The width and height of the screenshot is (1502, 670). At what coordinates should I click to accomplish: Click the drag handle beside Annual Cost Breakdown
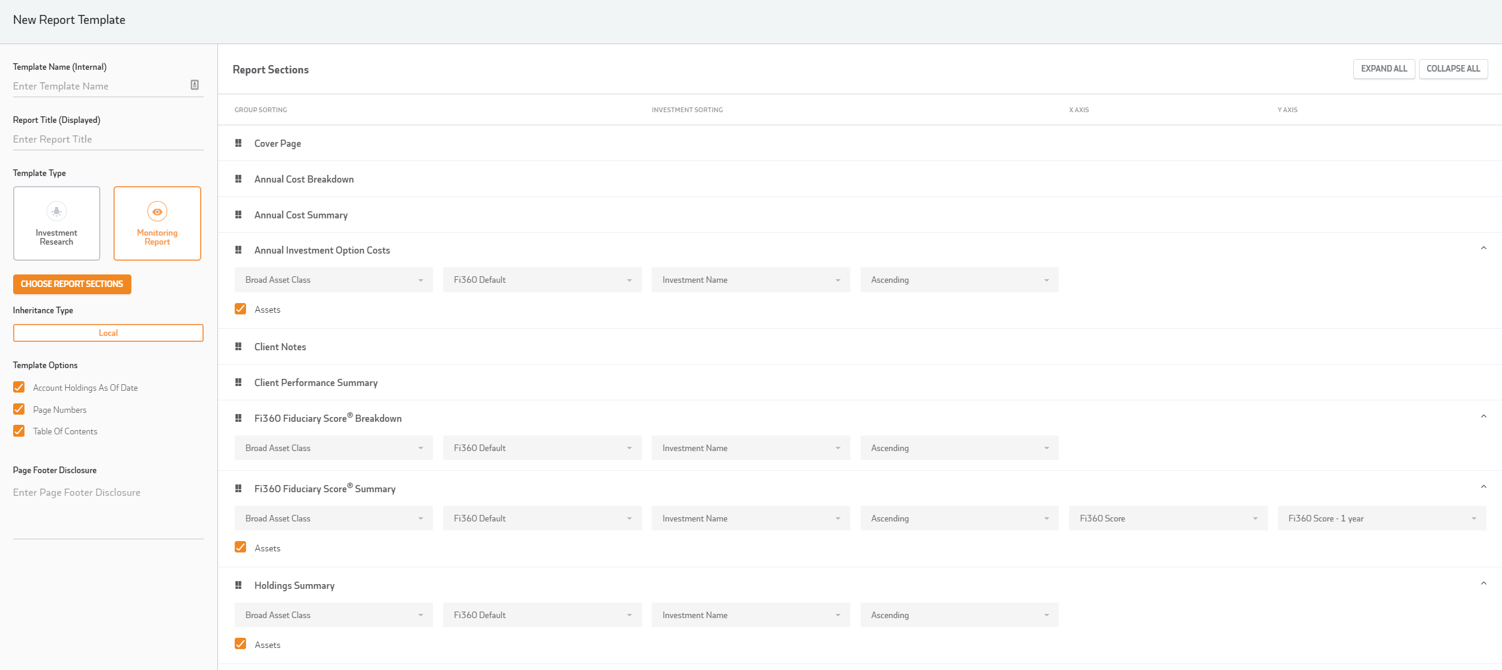(x=238, y=179)
